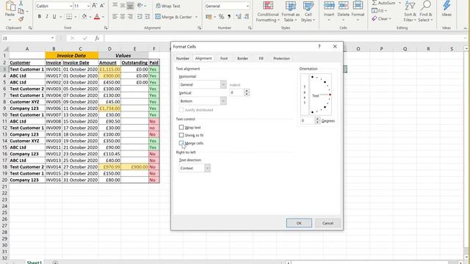Toggle Italic formatting
The width and height of the screenshot is (470, 264).
[47, 17]
